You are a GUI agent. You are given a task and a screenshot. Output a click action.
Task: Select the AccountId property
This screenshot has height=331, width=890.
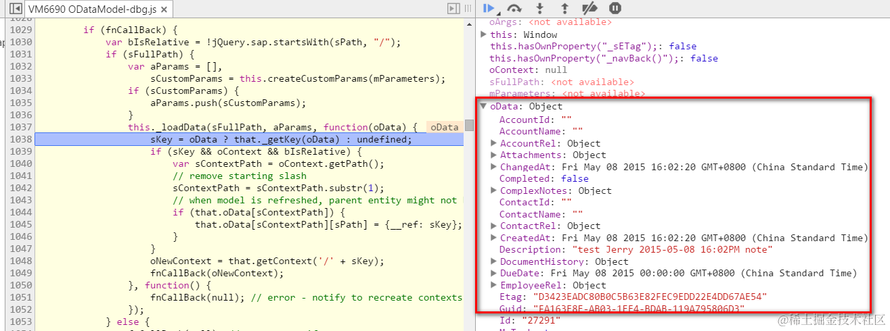[535, 120]
